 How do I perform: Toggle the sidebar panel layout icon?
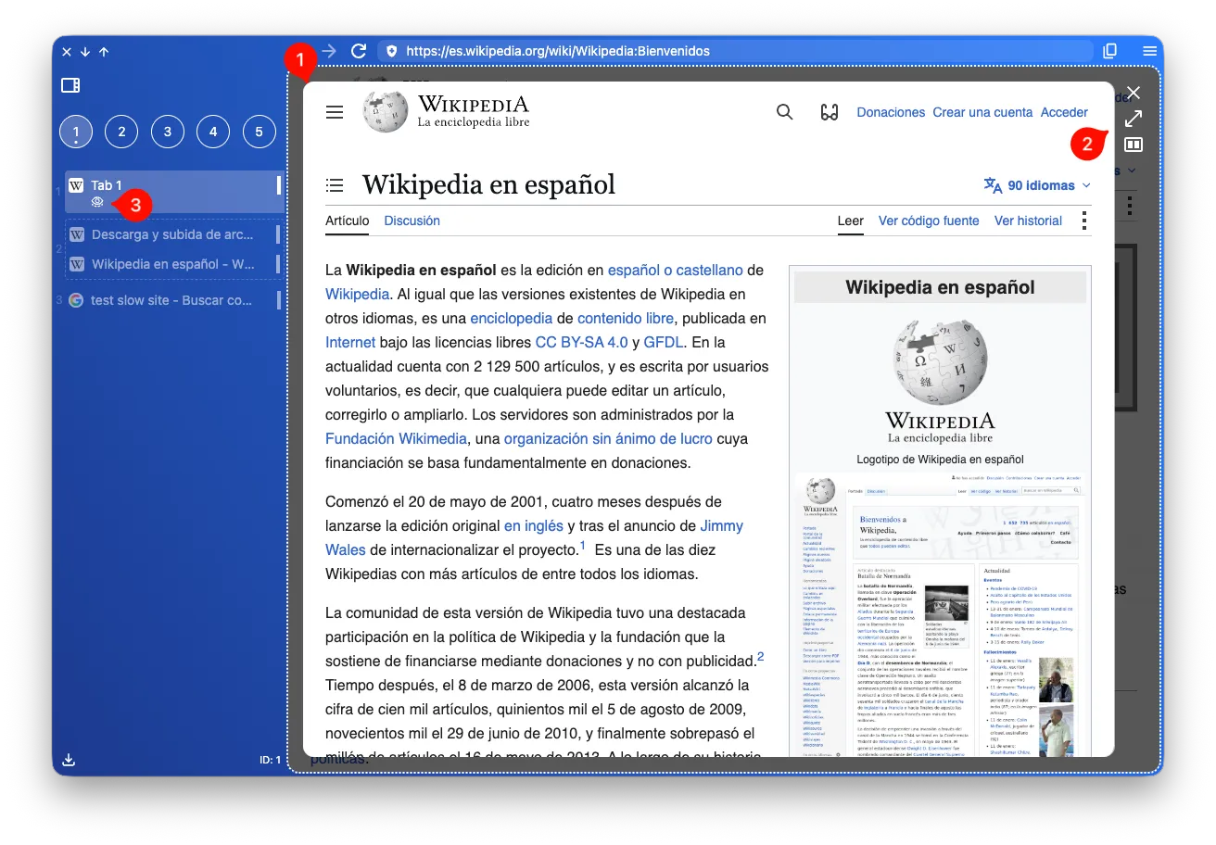tap(70, 86)
